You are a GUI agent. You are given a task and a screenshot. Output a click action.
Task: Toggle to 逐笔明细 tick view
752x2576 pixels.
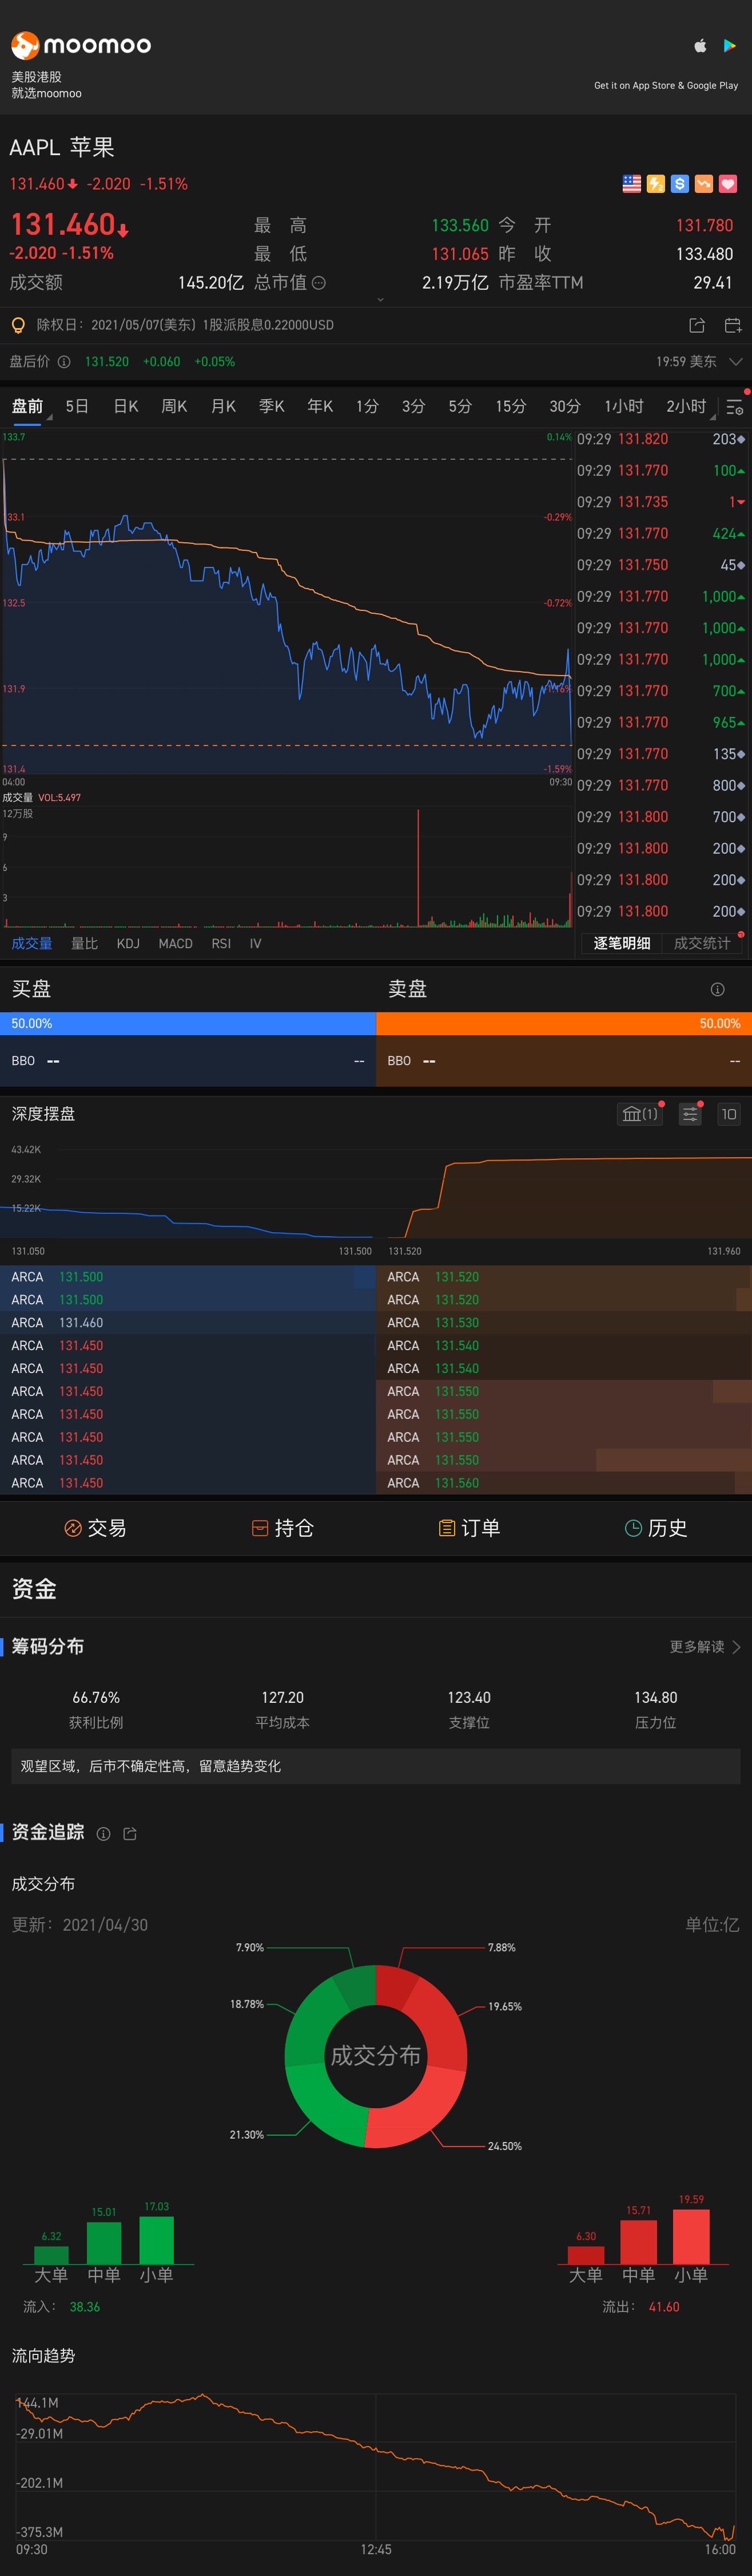[621, 943]
